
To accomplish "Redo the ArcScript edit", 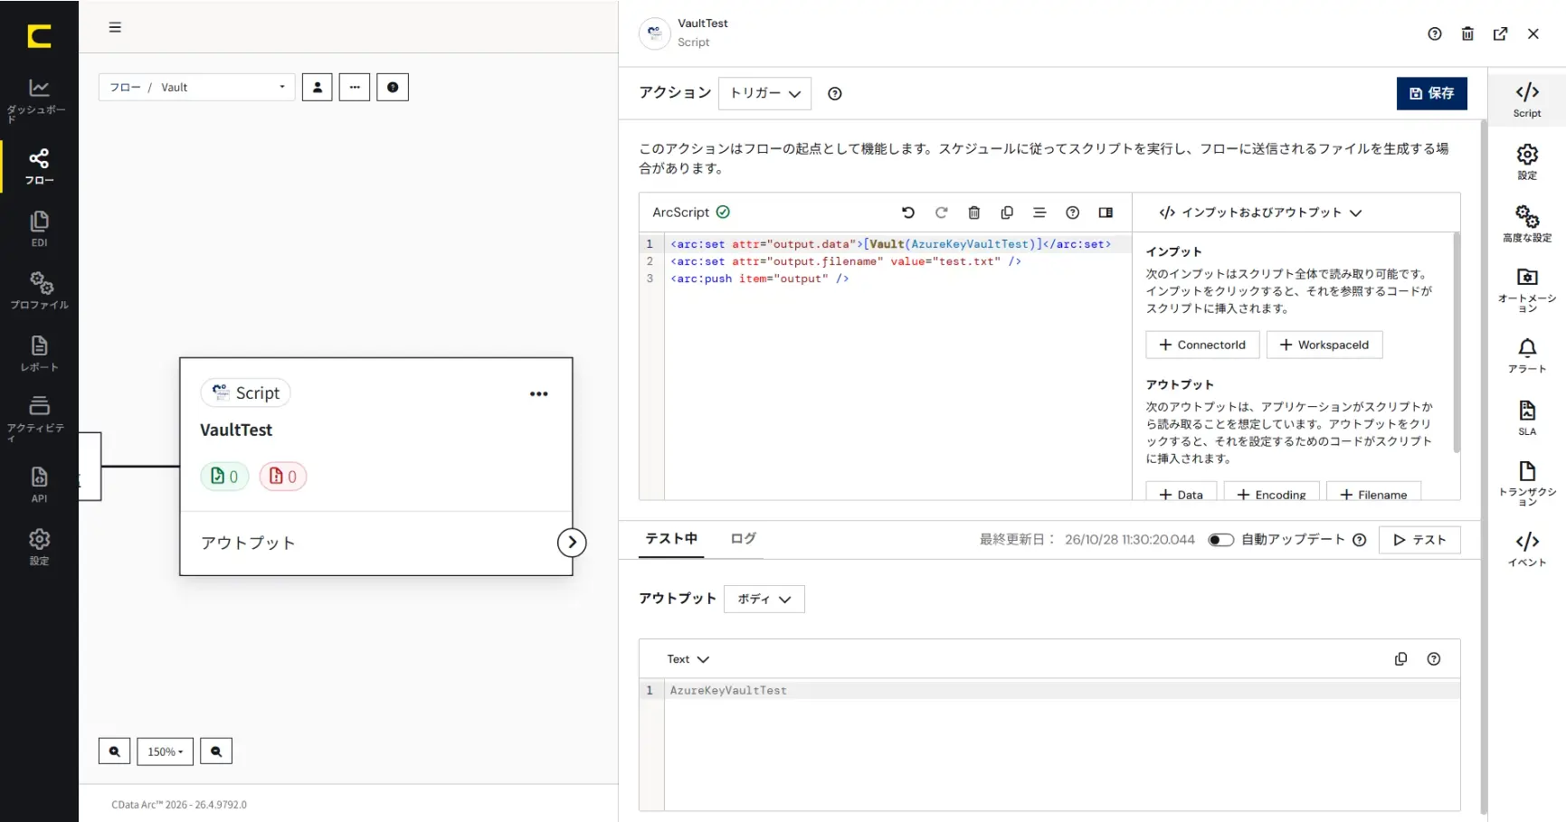I will click(941, 213).
